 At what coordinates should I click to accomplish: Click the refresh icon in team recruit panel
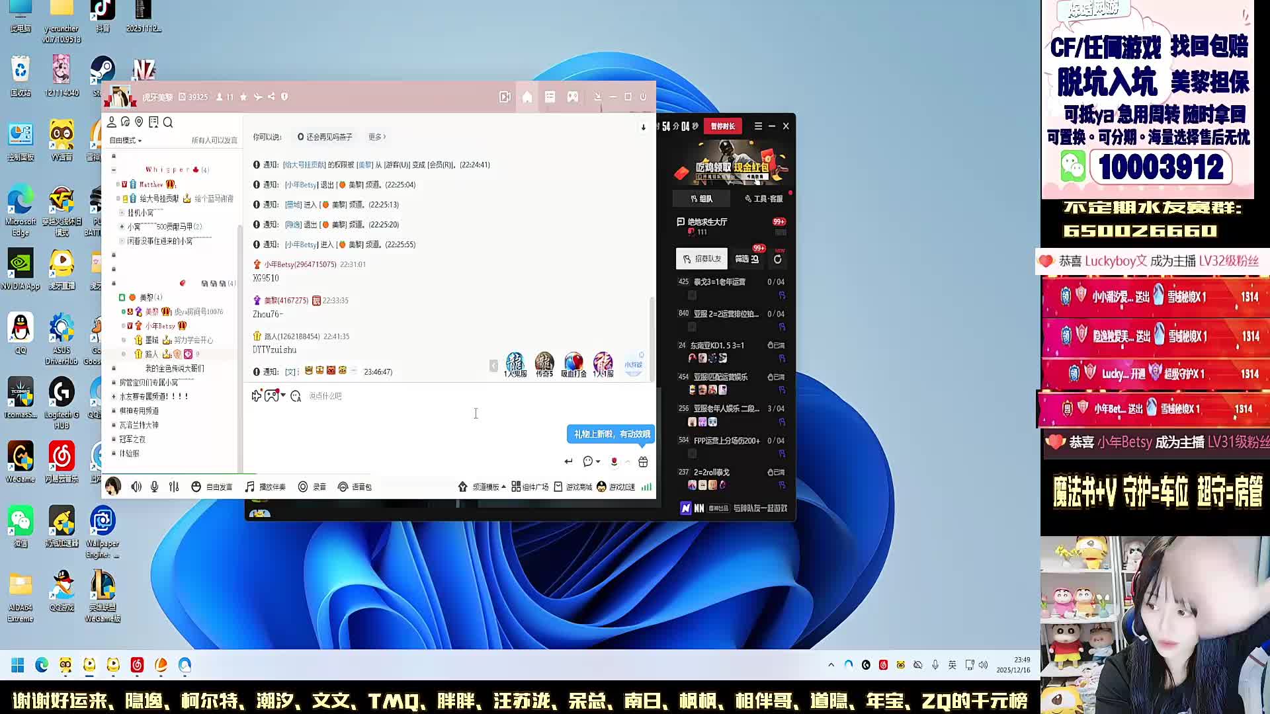pyautogui.click(x=778, y=259)
